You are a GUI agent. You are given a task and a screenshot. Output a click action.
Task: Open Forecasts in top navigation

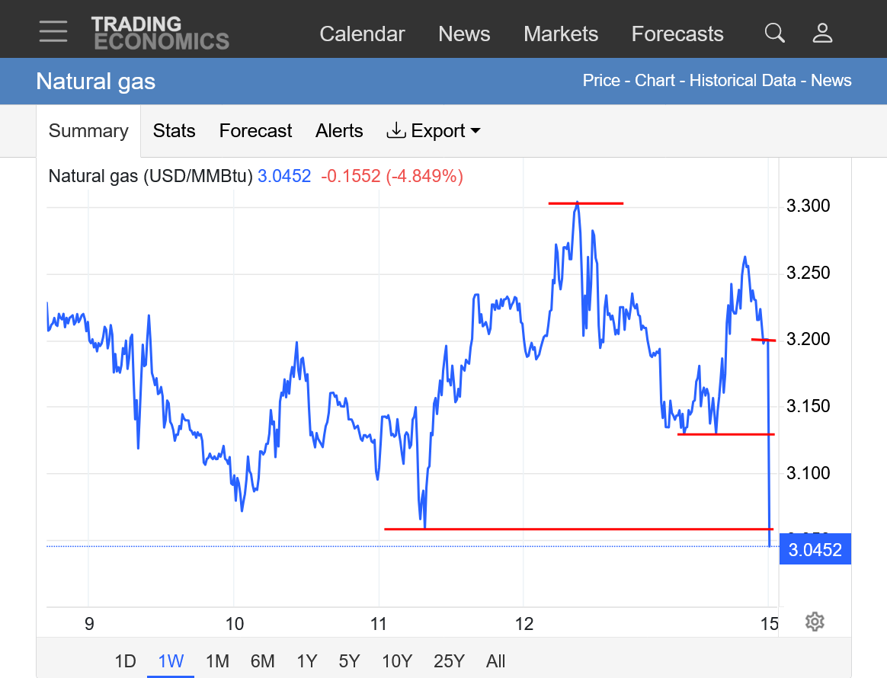pos(677,34)
